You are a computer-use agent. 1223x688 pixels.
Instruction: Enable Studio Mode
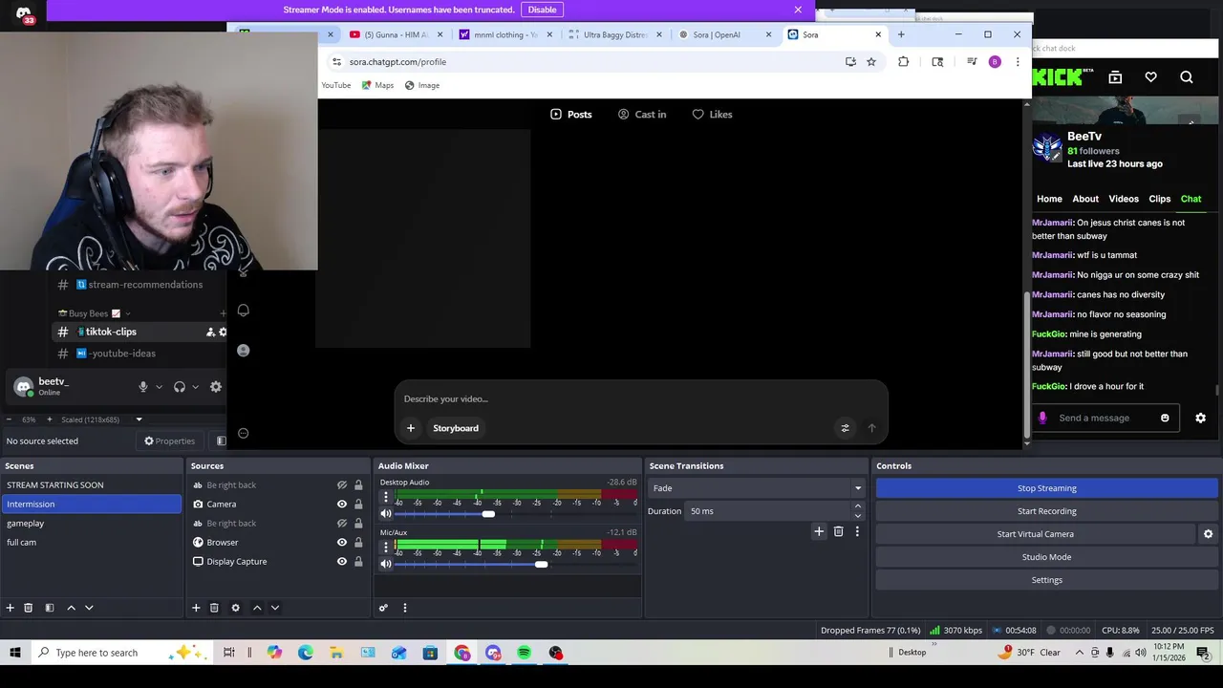1046,557
